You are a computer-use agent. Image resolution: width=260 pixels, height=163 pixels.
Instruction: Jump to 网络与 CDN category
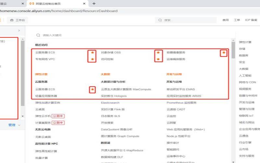[x=247, y=82]
